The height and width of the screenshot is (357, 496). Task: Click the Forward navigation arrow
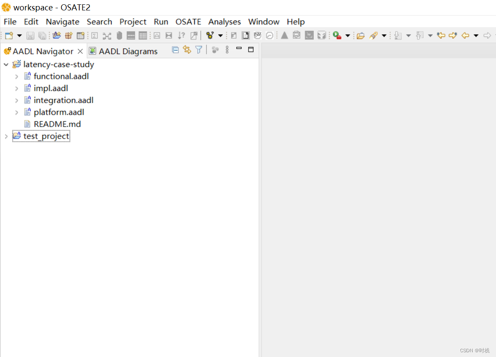(487, 36)
